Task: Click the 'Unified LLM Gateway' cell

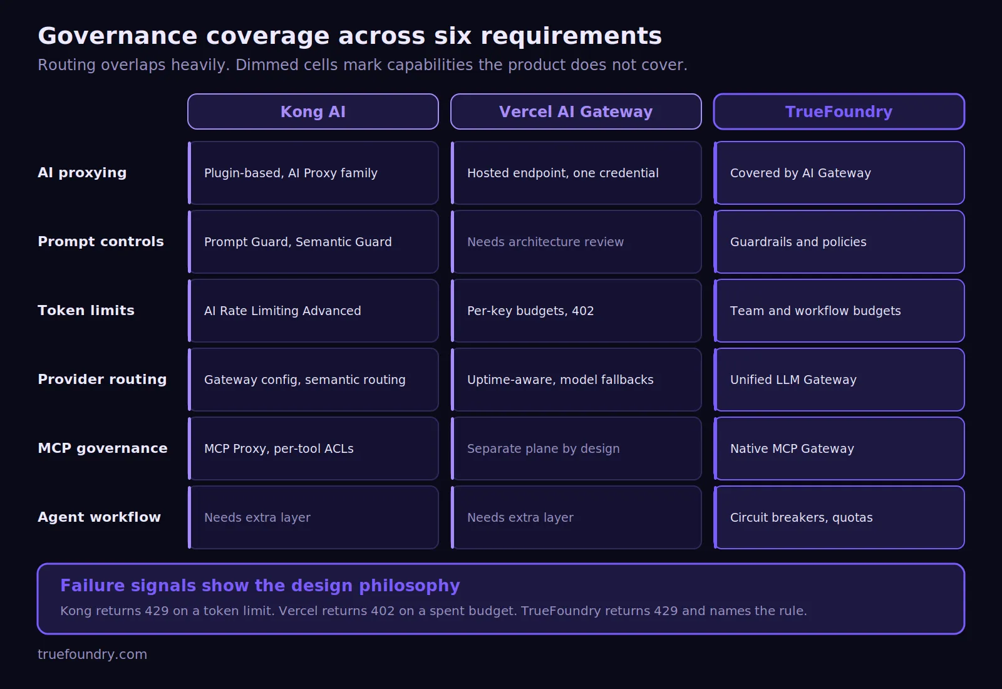Action: pyautogui.click(x=839, y=380)
